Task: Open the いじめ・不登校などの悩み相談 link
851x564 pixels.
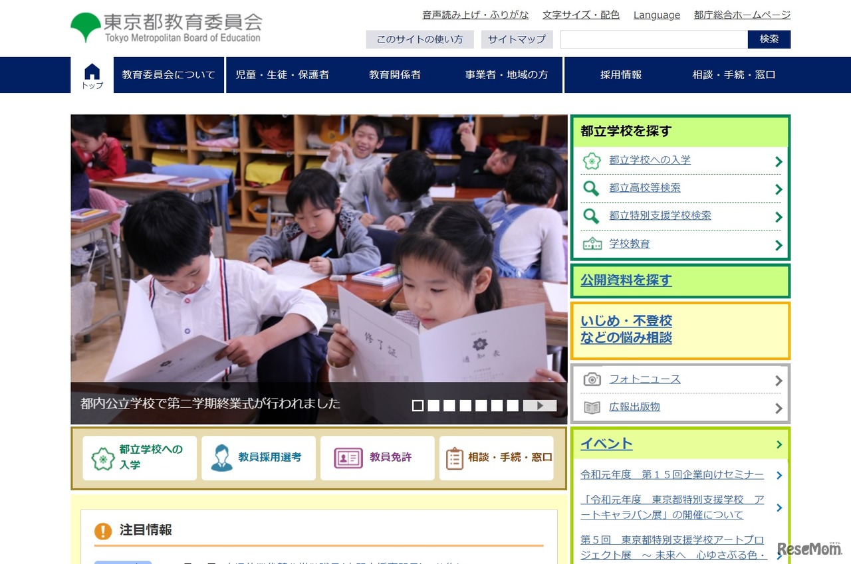Action: 626,329
